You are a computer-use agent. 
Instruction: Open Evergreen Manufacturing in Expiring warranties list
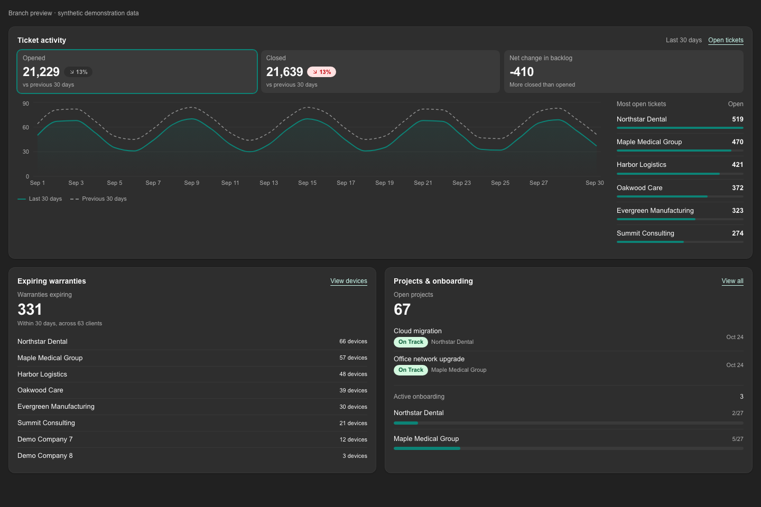point(192,407)
